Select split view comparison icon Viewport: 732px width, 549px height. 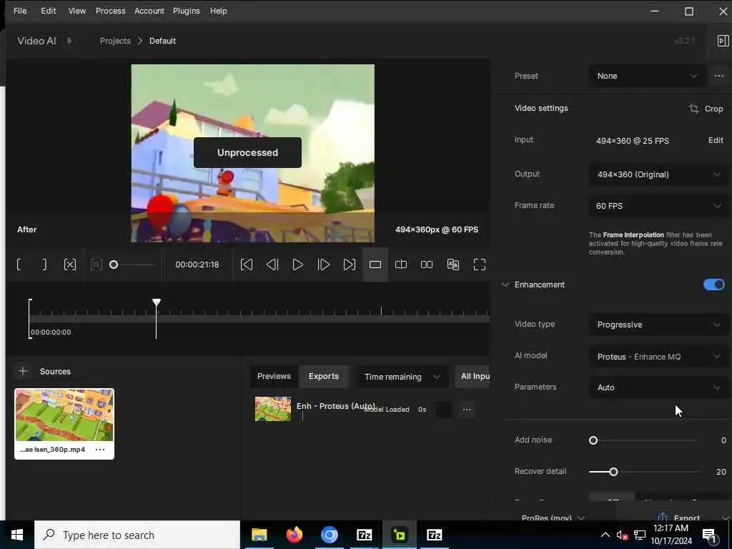pos(401,264)
